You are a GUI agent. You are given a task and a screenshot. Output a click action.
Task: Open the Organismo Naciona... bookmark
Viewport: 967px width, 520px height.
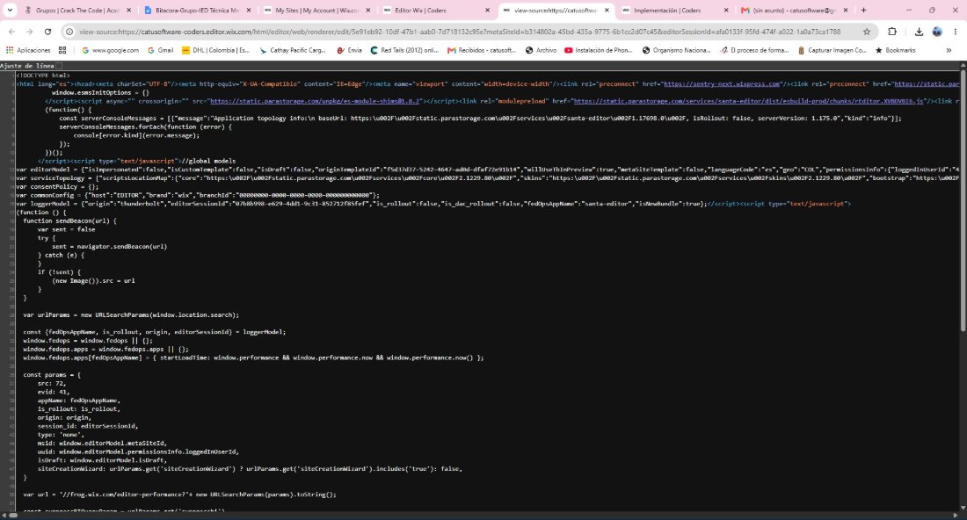[x=676, y=51]
